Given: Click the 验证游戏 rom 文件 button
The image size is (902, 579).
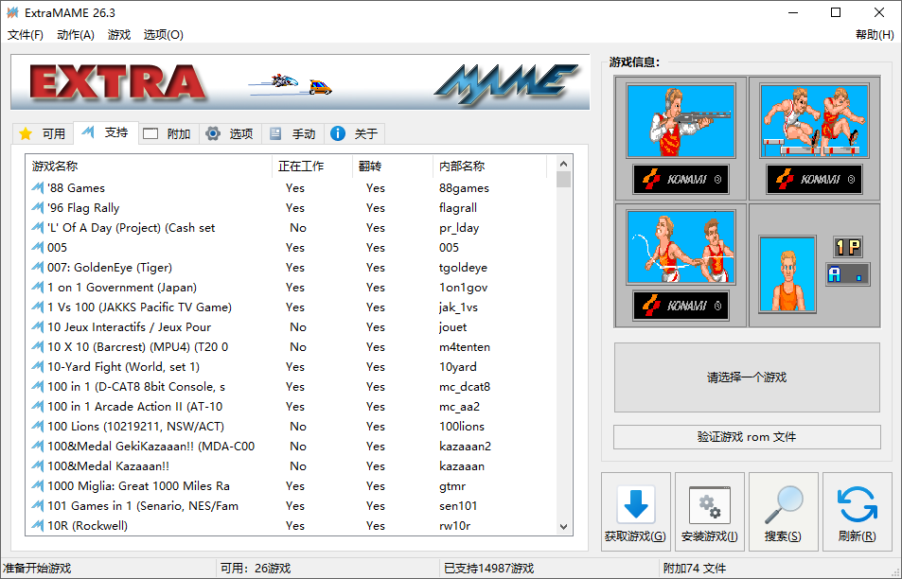Looking at the screenshot, I should point(746,436).
